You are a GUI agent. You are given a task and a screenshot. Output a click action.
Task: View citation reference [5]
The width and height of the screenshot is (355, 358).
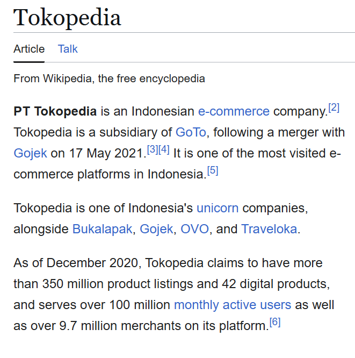(213, 171)
